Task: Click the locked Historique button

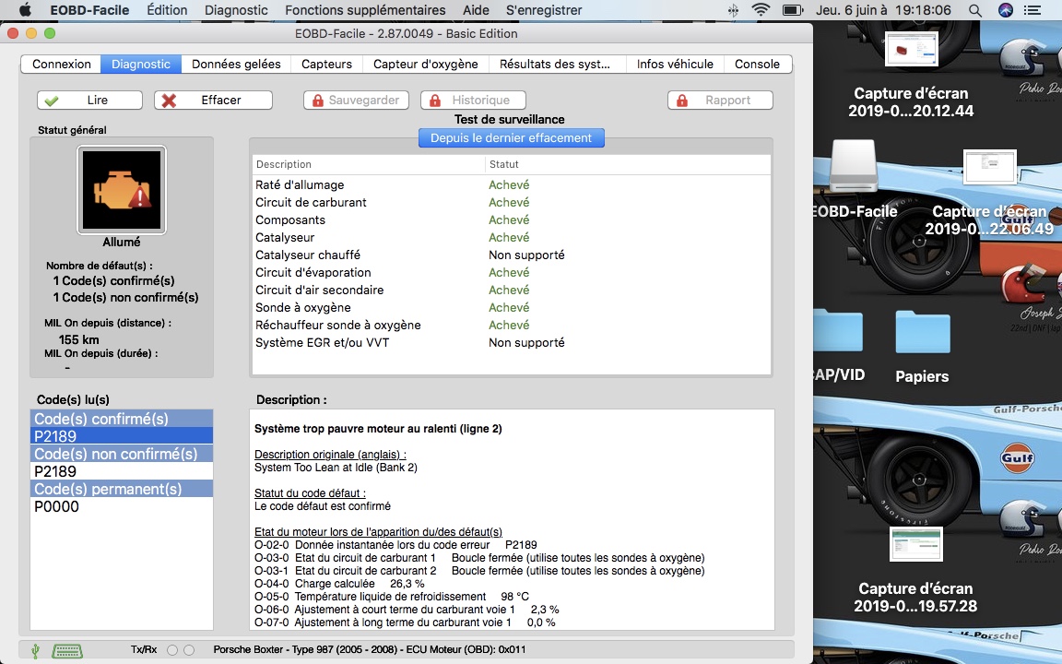Action: pyautogui.click(x=474, y=100)
